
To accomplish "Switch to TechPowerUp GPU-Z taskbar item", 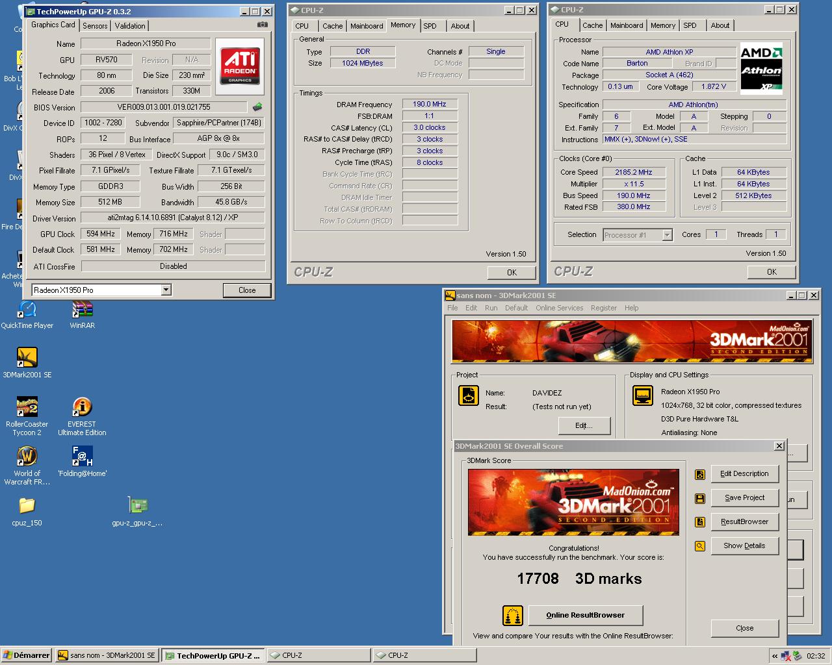I will pyautogui.click(x=213, y=656).
